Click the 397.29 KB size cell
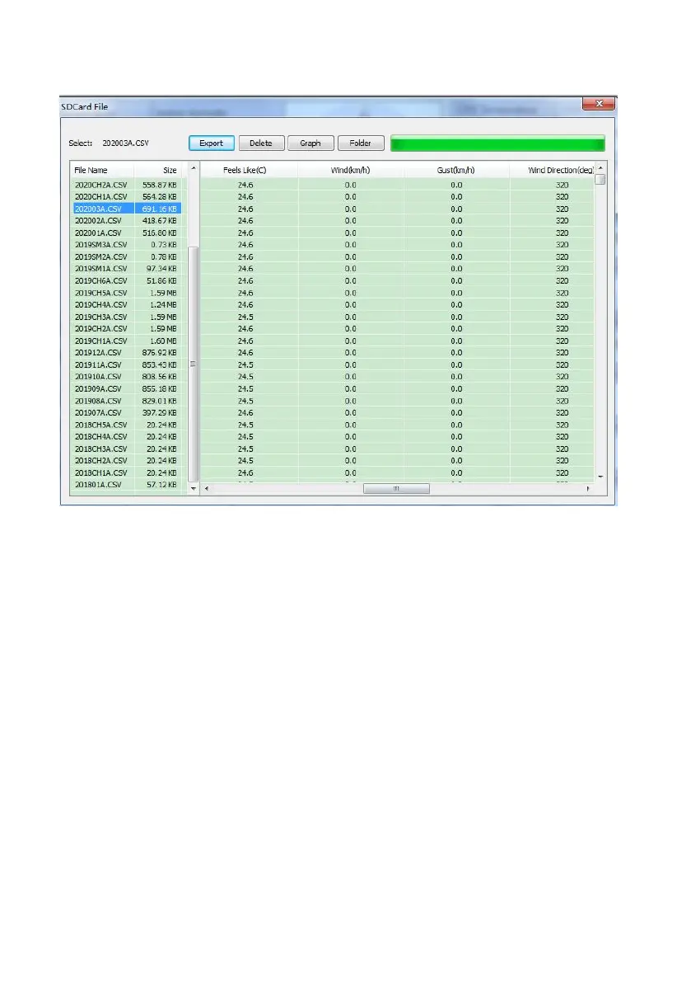The width and height of the screenshot is (677, 982). coord(160,413)
